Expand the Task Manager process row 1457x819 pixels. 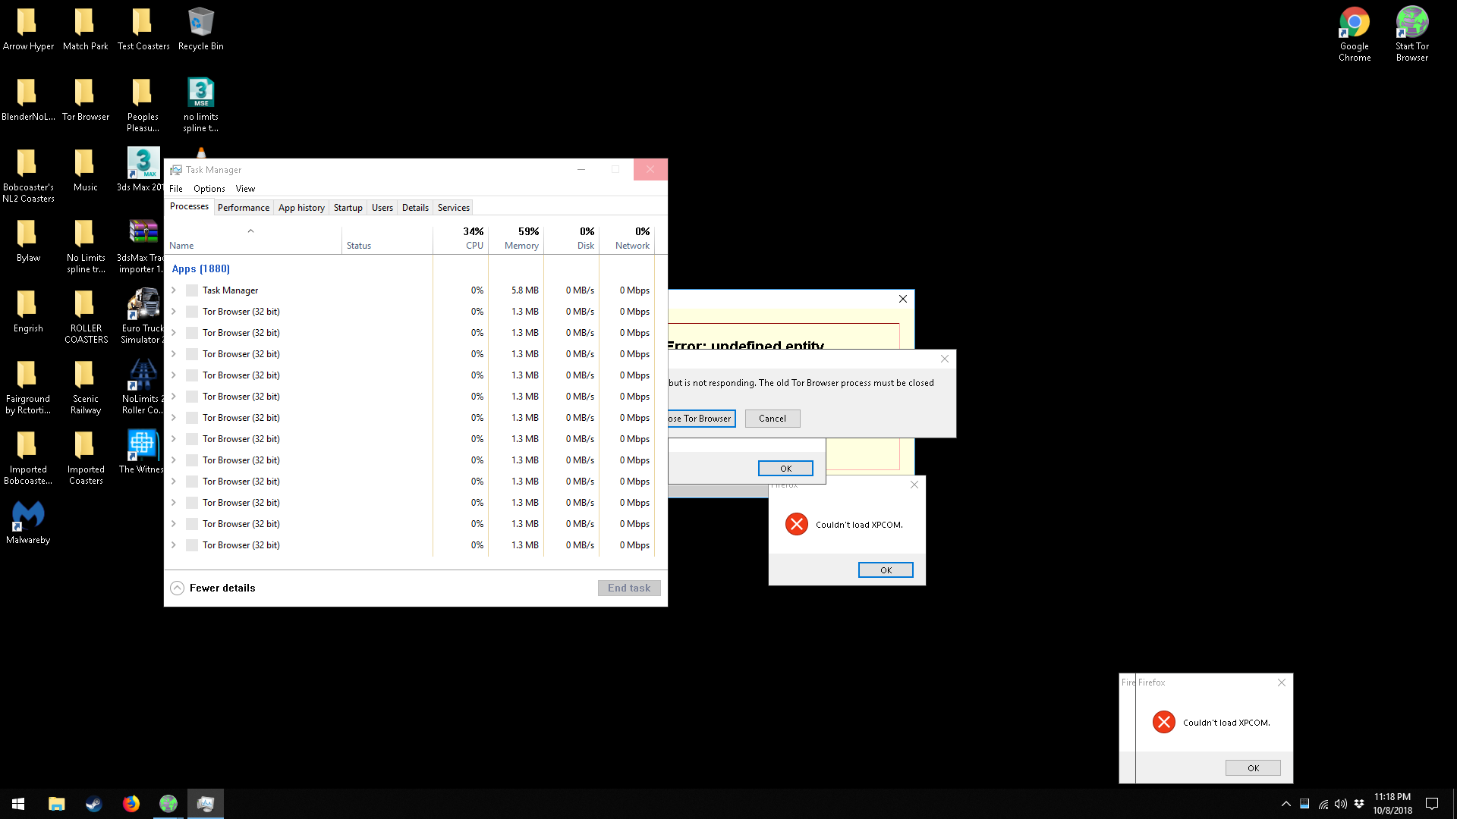point(174,290)
